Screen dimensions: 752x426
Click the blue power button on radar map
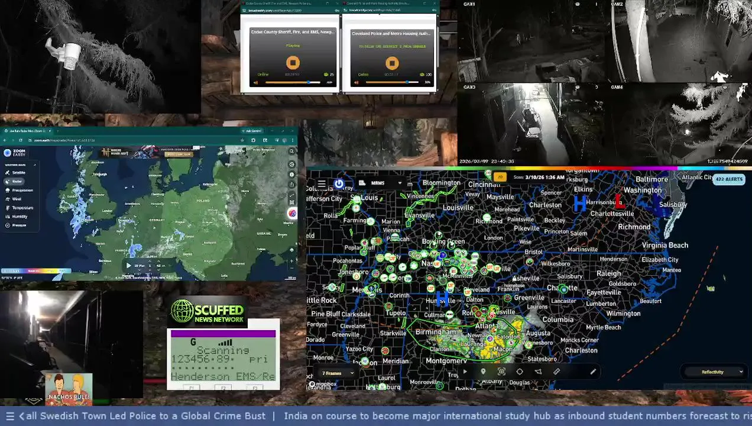pos(339,183)
